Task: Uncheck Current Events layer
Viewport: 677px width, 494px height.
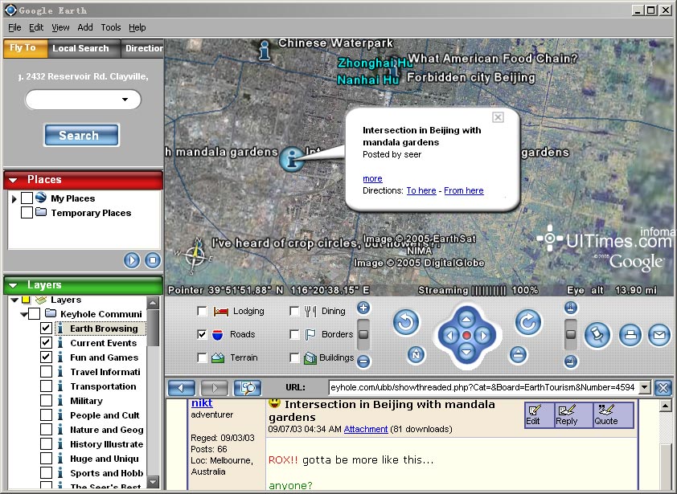Action: pyautogui.click(x=46, y=343)
